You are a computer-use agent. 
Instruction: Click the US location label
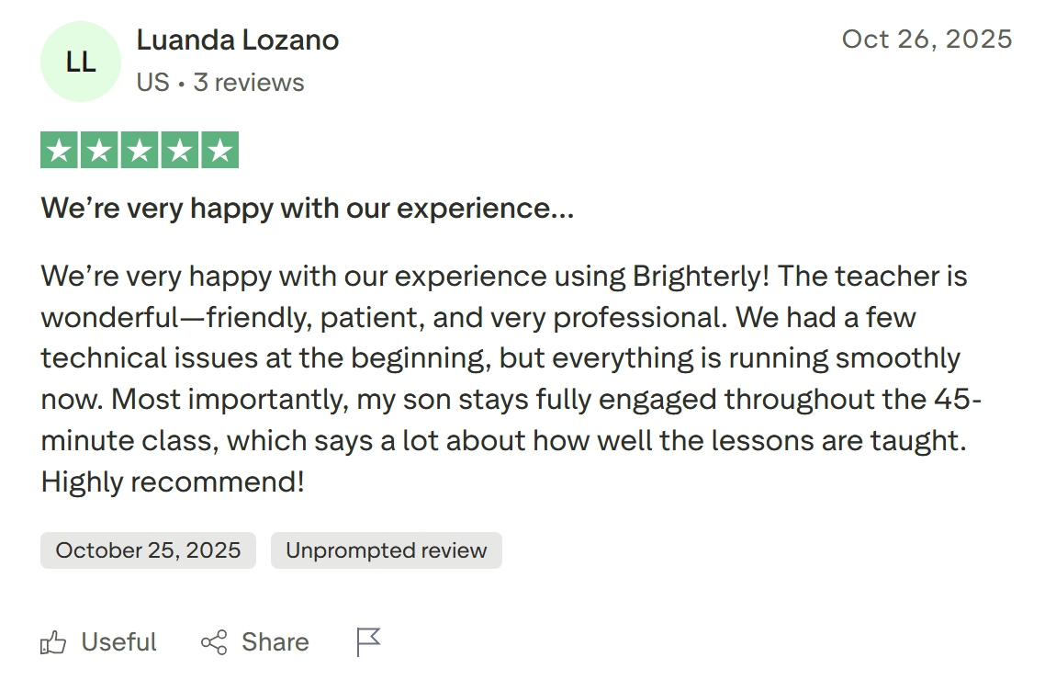[152, 82]
